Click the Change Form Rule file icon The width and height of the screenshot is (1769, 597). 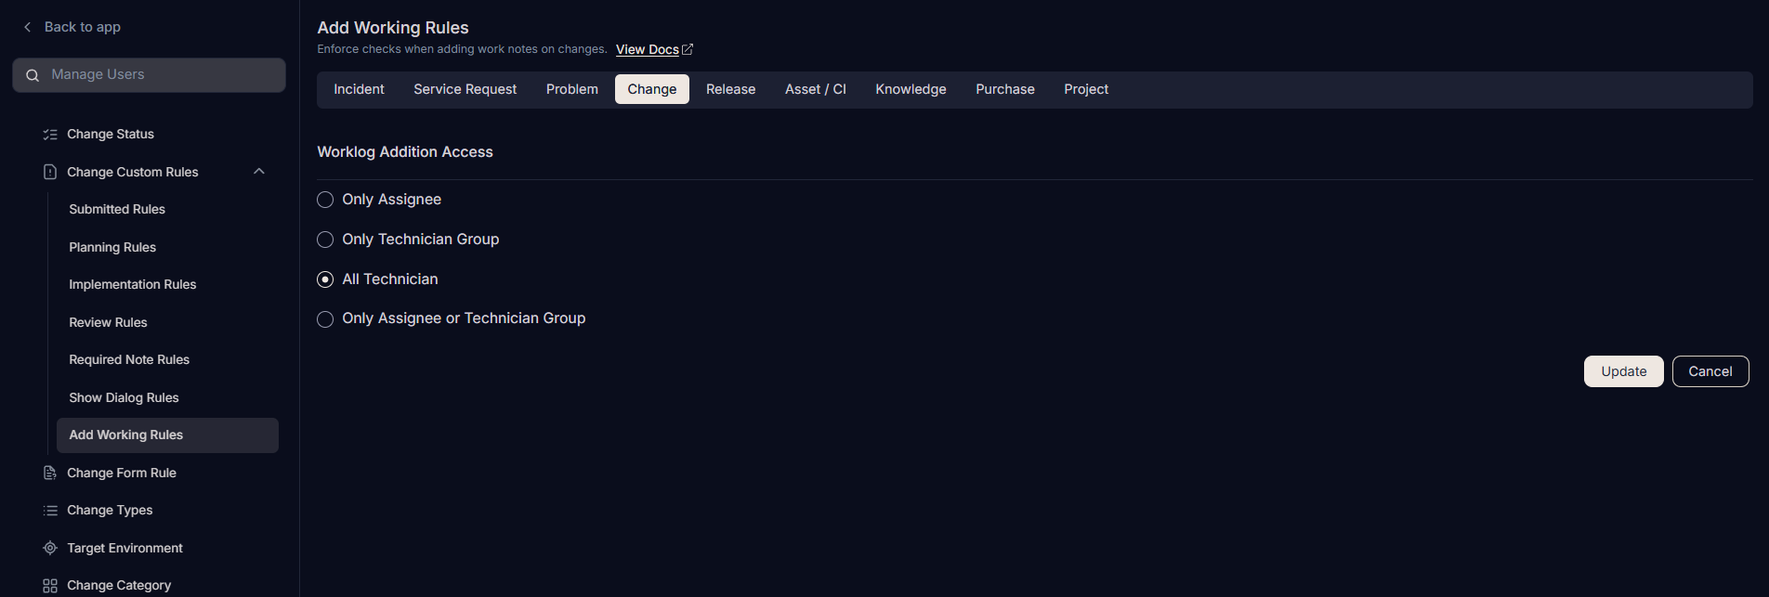[x=50, y=473]
